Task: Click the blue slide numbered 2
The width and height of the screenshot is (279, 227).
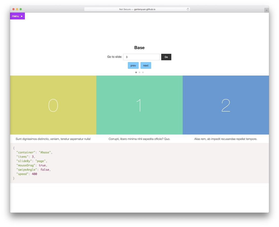Action: tap(226, 105)
